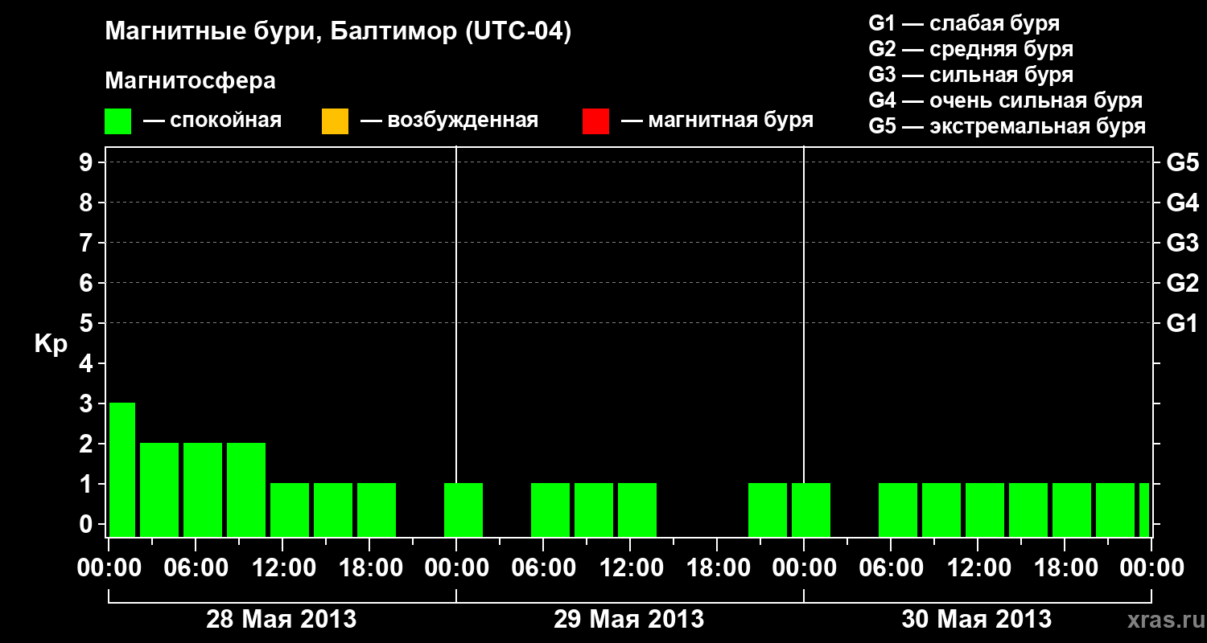Viewport: 1207px width, 643px height.
Task: Select the 'G4 — очень сильная буря' legend line
Action: tap(1006, 100)
